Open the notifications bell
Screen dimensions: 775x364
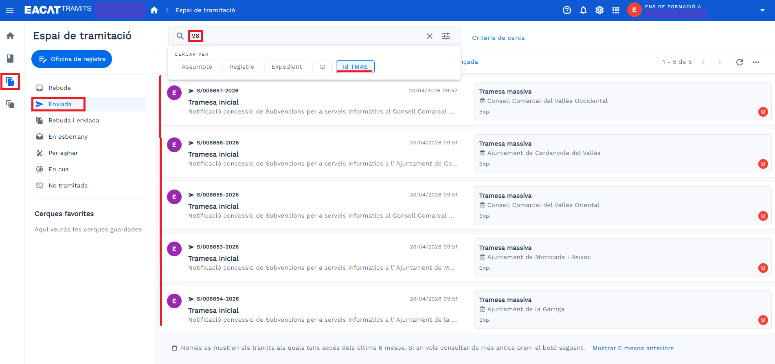pos(583,10)
